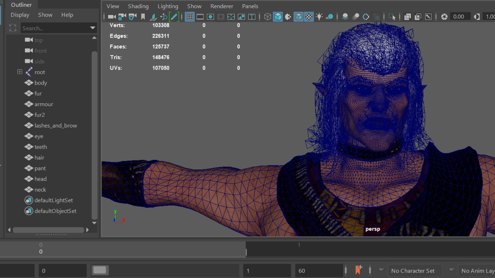The image size is (495, 278).
Task: Click the XRay Joints icon
Action: tap(428, 17)
